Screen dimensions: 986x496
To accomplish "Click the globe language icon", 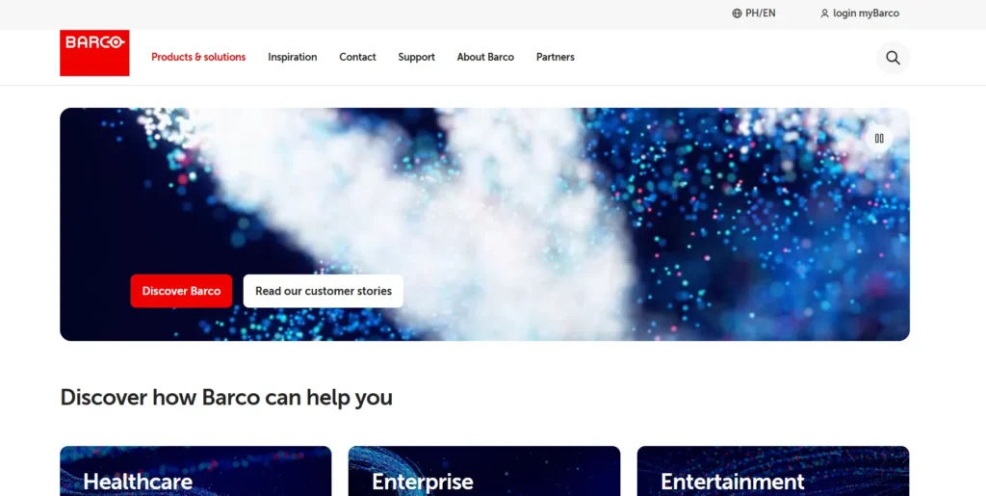I will 737,13.
